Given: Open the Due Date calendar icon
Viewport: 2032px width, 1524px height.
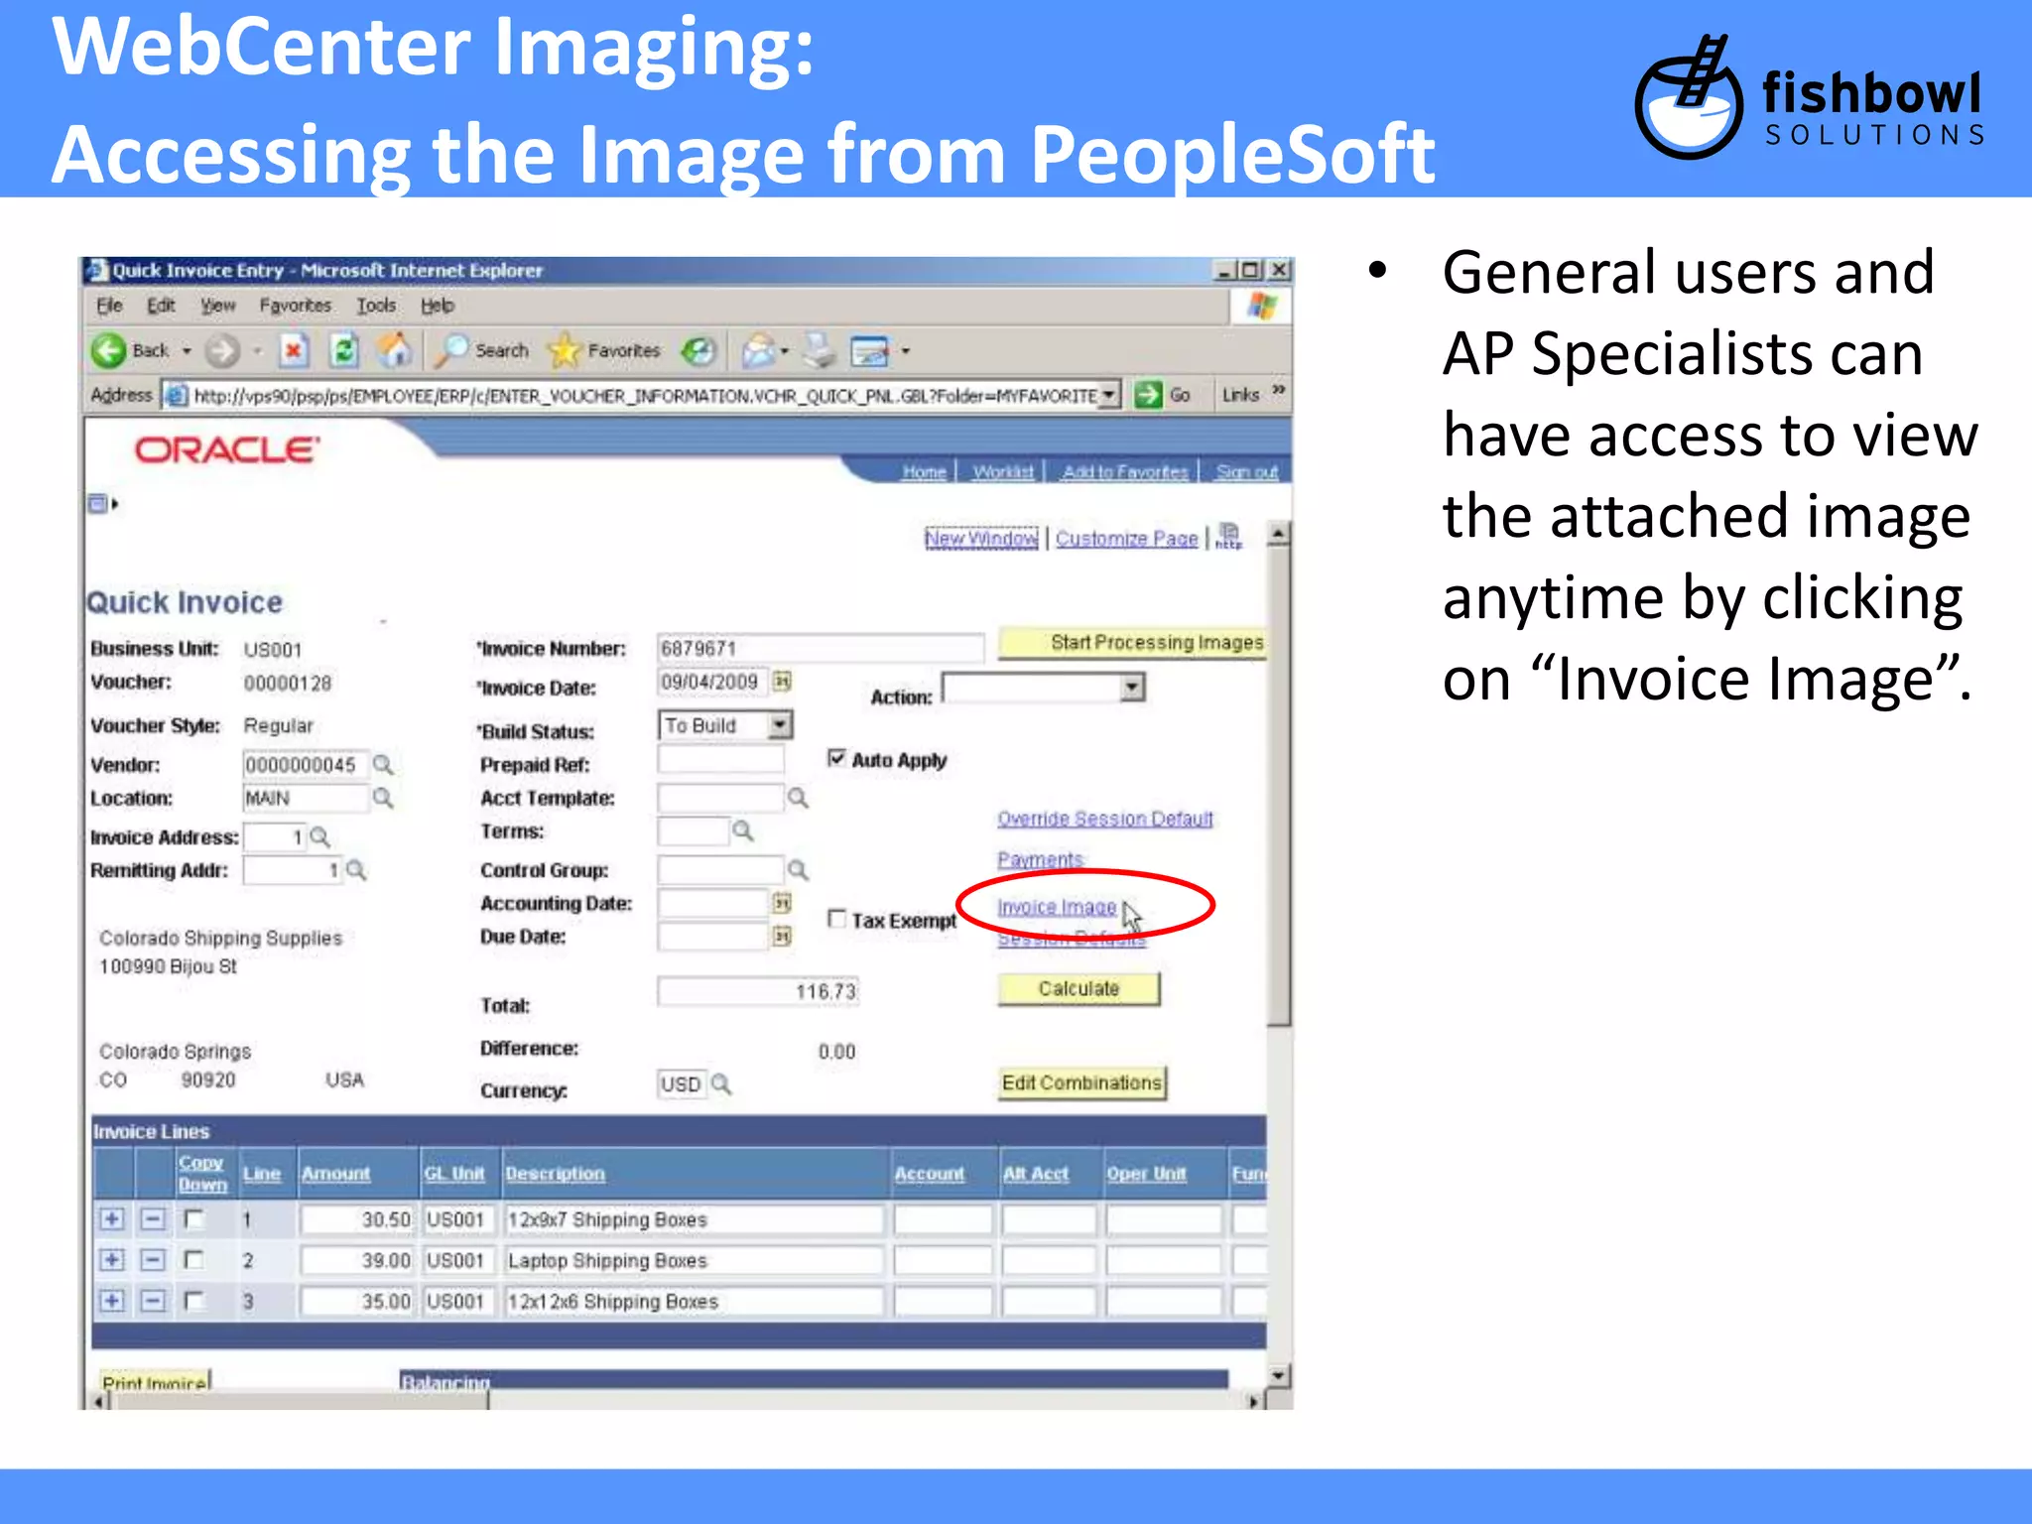Looking at the screenshot, I should (782, 936).
